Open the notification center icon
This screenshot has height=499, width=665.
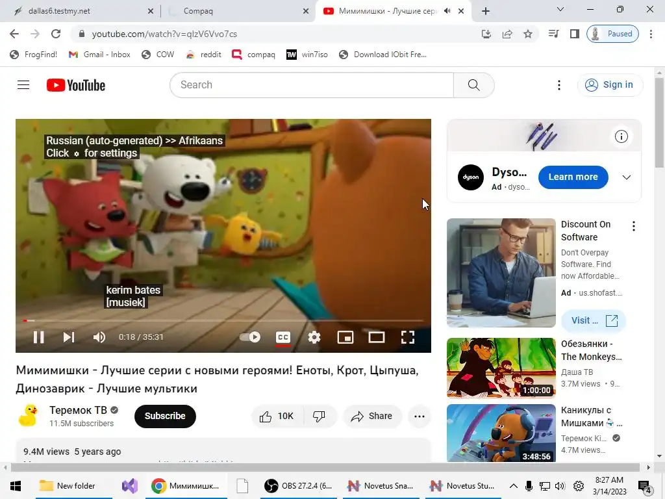[x=644, y=487]
